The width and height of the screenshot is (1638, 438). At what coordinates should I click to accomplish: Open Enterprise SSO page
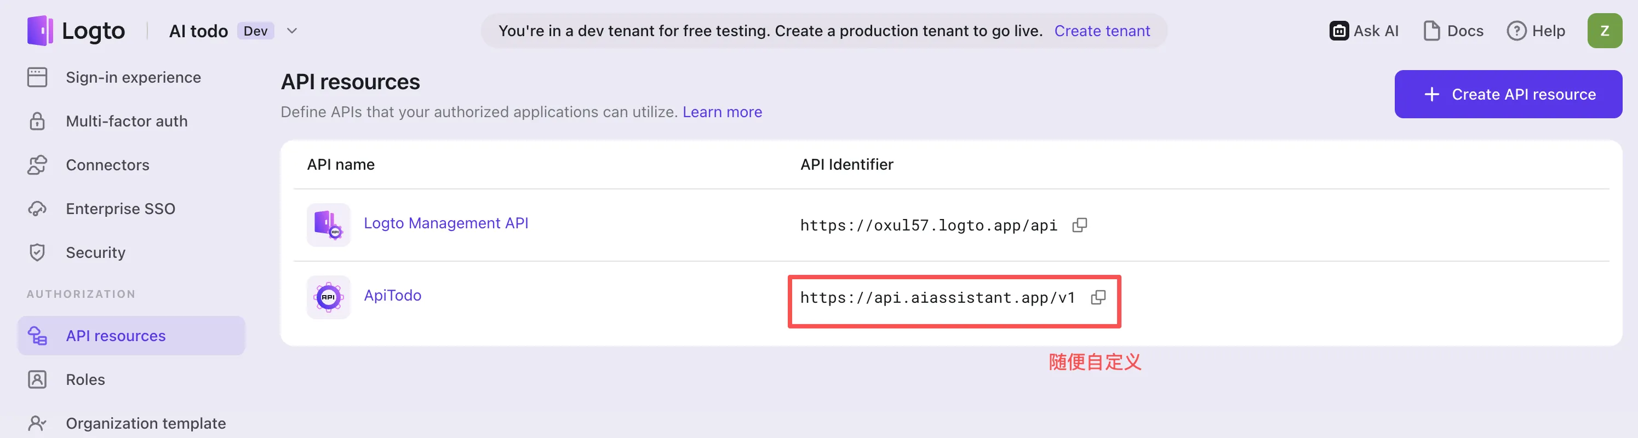pyautogui.click(x=120, y=209)
